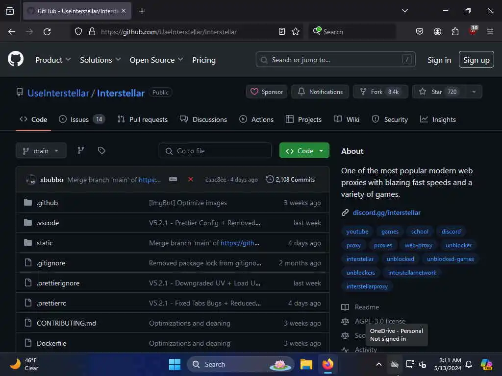Image resolution: width=502 pixels, height=376 pixels.
Task: Open the Extensions puzzle icon
Action: [x=455, y=32]
